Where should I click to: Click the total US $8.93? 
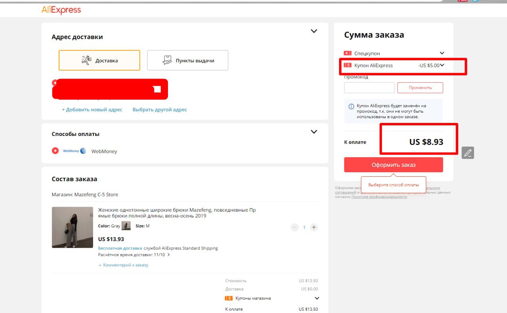[426, 142]
